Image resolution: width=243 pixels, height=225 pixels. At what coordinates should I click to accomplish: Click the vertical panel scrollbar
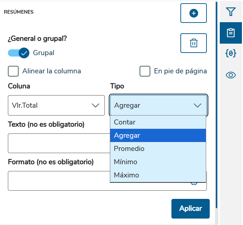click(x=217, y=105)
